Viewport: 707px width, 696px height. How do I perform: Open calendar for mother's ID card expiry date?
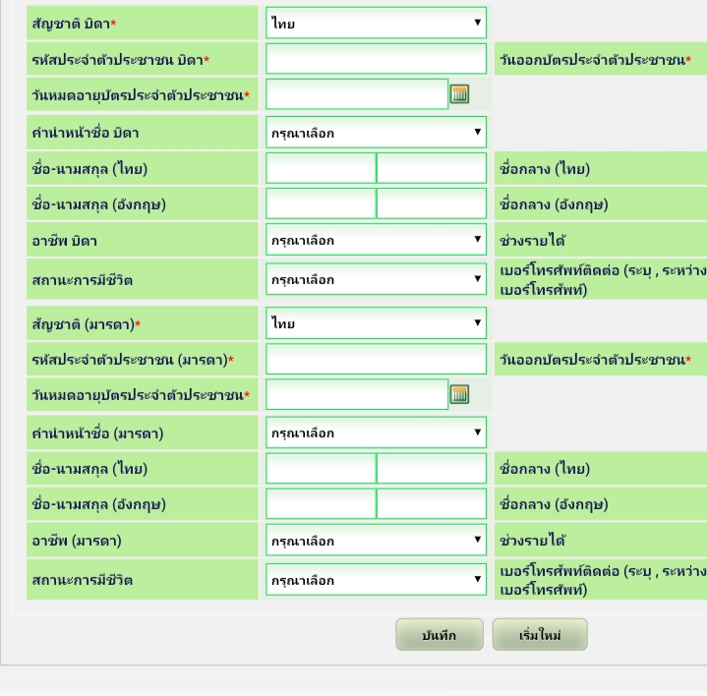[459, 395]
